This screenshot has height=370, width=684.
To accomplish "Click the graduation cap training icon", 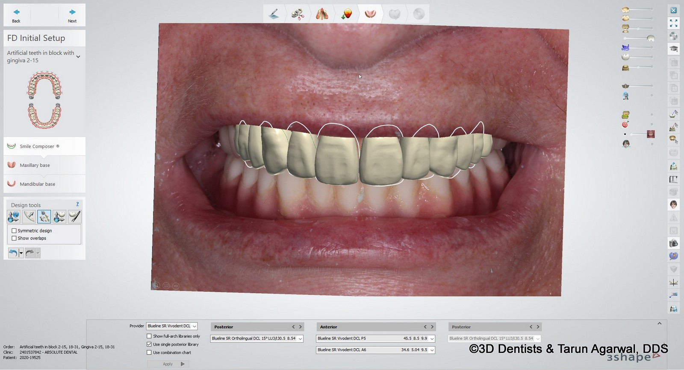I will click(x=674, y=49).
